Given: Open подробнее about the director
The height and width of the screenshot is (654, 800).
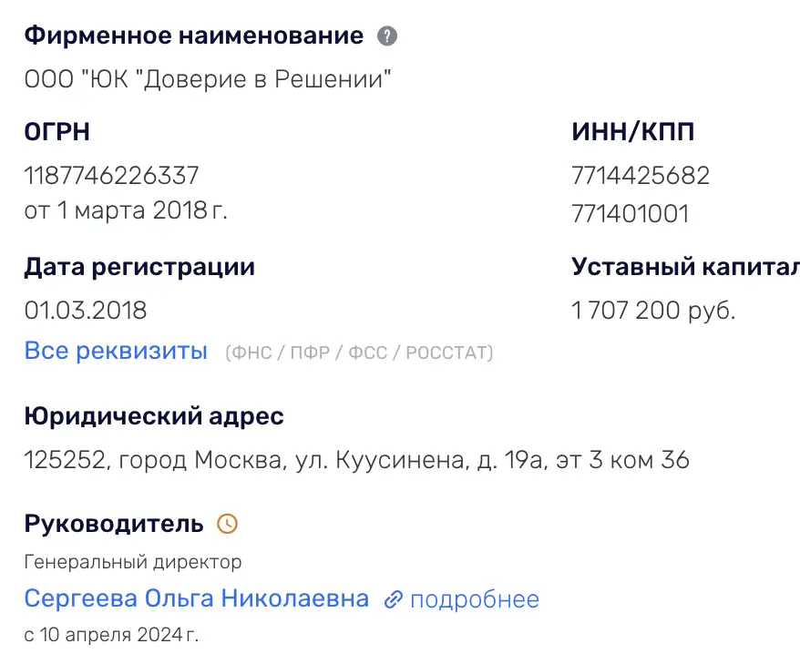Looking at the screenshot, I should click(475, 598).
